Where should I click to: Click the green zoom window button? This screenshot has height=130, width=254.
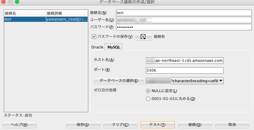point(17,2)
